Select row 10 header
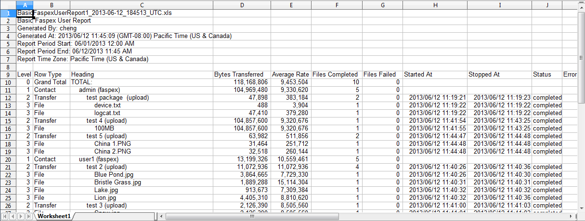Image resolution: width=585 pixels, height=221 pixels. (x=8, y=82)
